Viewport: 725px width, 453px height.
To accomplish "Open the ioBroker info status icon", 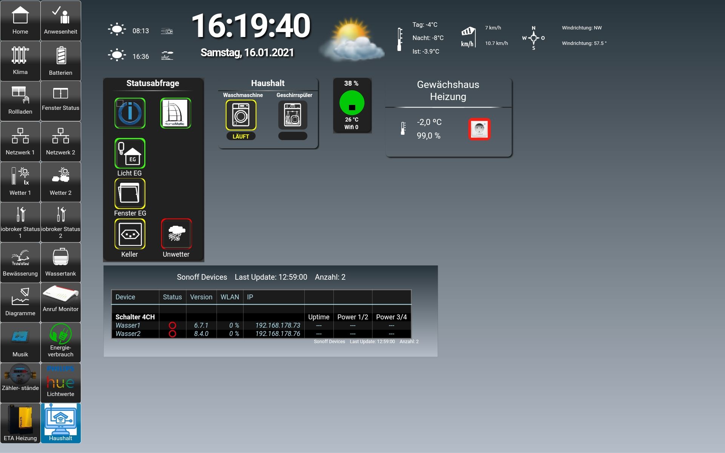I will 130,113.
